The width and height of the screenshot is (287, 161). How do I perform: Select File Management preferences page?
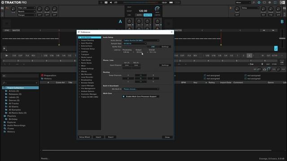click(x=88, y=89)
